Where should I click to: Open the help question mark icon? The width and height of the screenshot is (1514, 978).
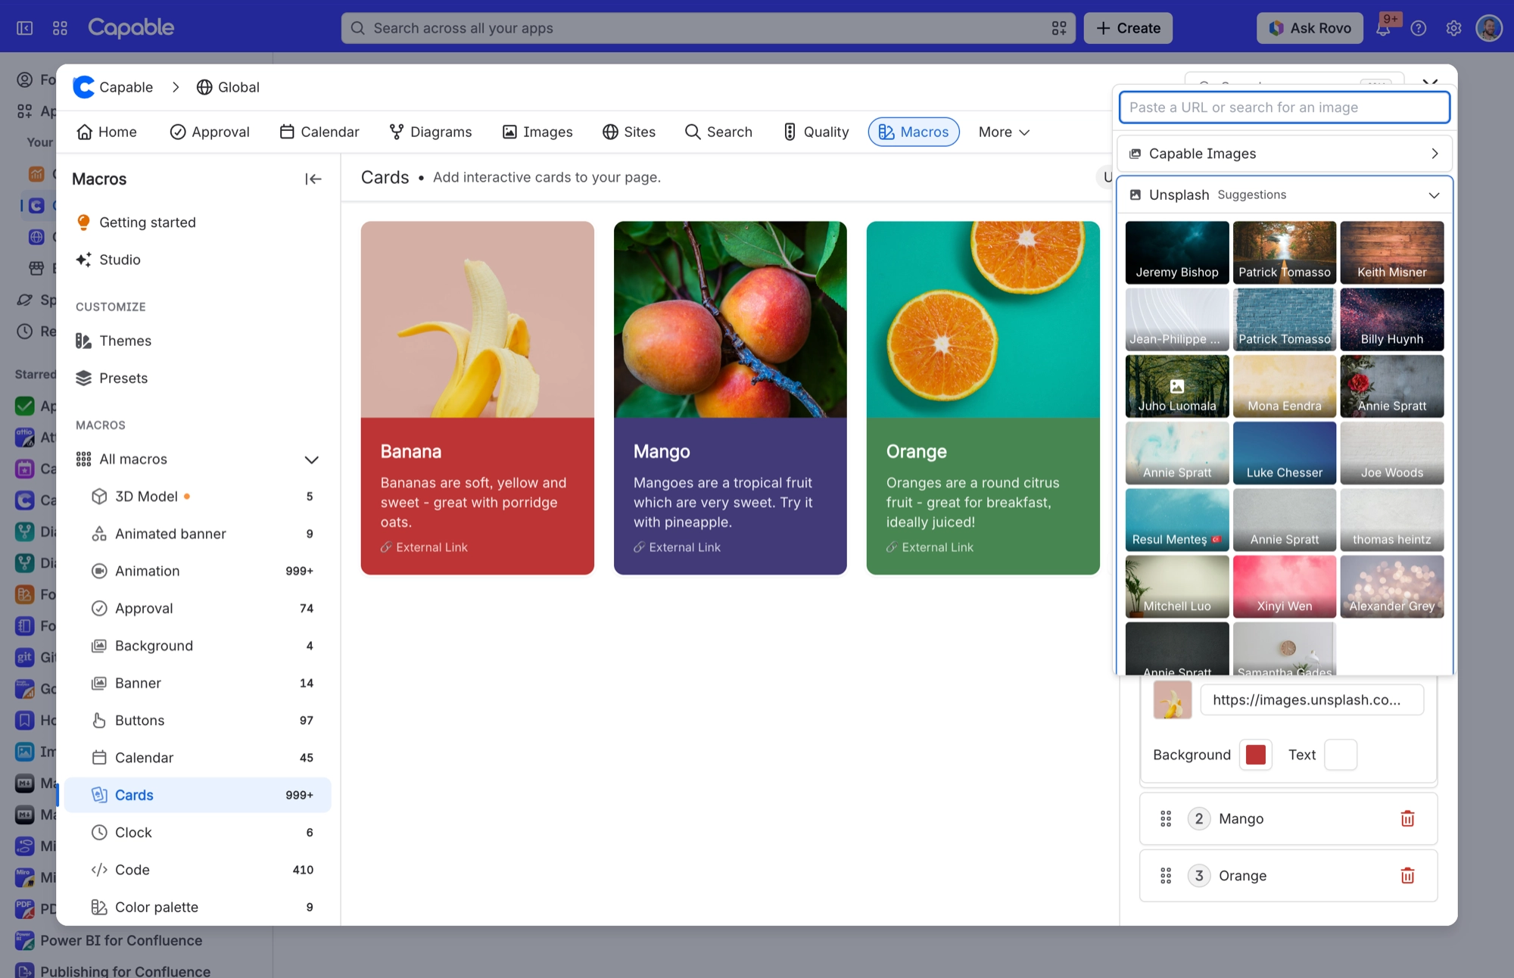click(1419, 29)
